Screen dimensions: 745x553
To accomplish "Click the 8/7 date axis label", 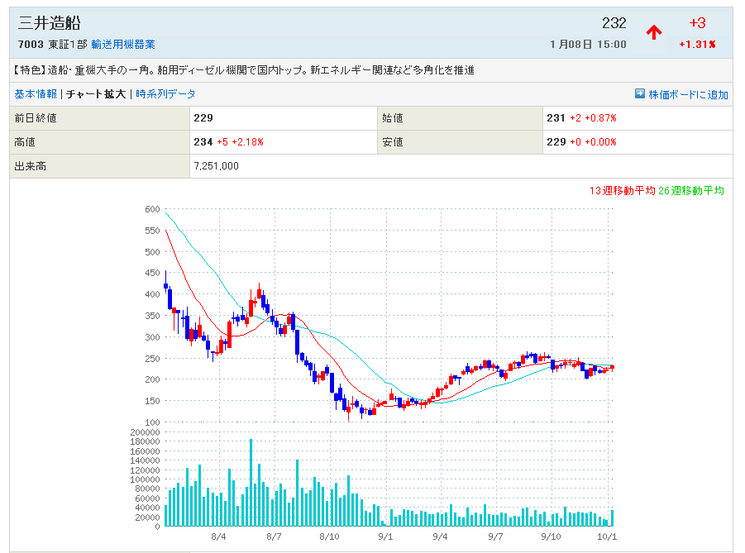I will tap(275, 536).
